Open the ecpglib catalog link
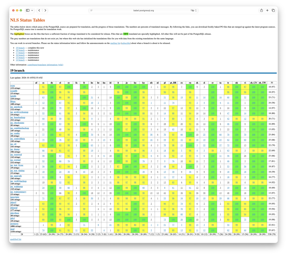 point(14,91)
